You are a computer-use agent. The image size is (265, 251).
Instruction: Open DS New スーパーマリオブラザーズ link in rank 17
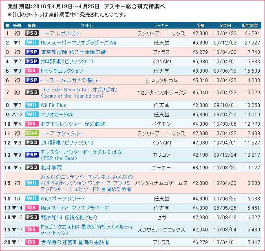pyautogui.click(x=75, y=208)
